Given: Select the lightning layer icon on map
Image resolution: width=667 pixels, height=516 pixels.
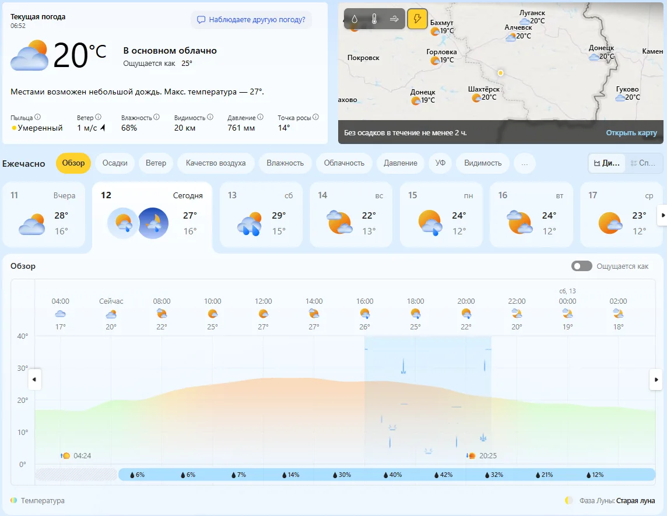Looking at the screenshot, I should point(417,19).
